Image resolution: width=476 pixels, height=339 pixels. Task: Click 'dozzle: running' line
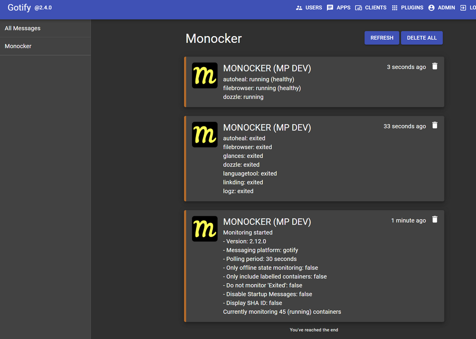pyautogui.click(x=243, y=97)
